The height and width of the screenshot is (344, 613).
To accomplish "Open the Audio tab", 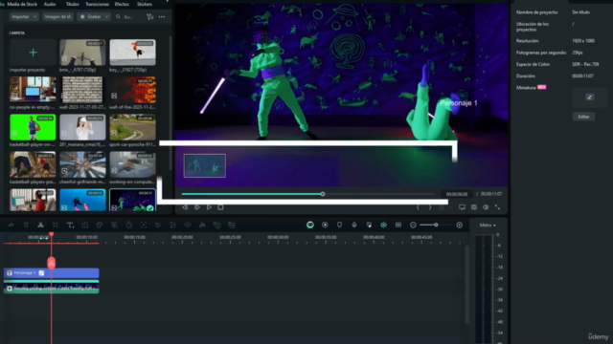I will [50, 4].
